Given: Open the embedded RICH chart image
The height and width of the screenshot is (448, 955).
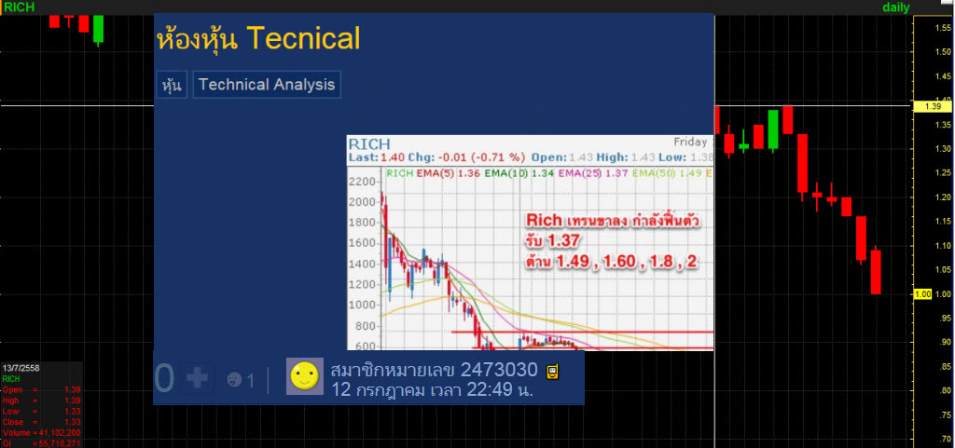Looking at the screenshot, I should pyautogui.click(x=530, y=242).
